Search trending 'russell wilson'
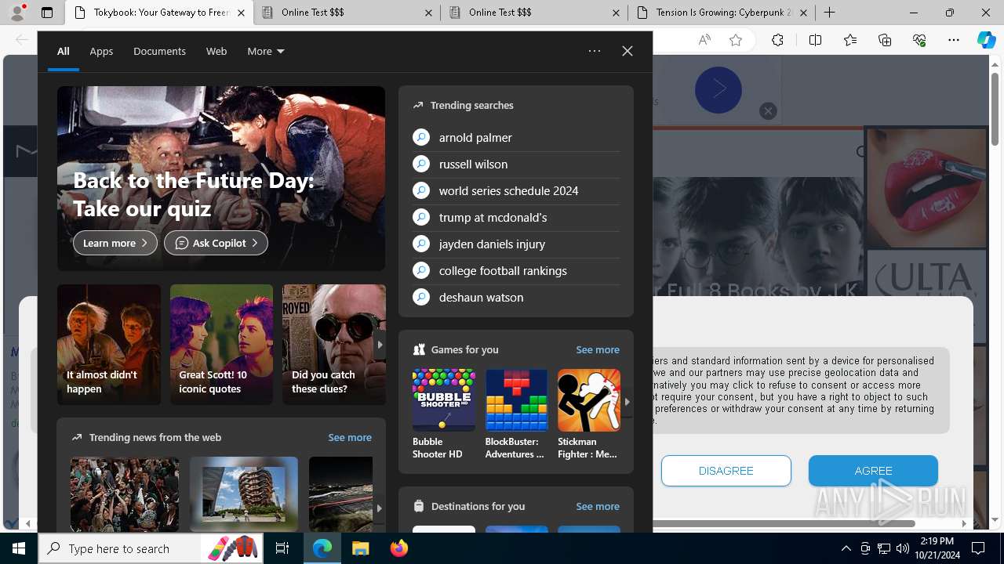The height and width of the screenshot is (564, 1004). [x=516, y=164]
